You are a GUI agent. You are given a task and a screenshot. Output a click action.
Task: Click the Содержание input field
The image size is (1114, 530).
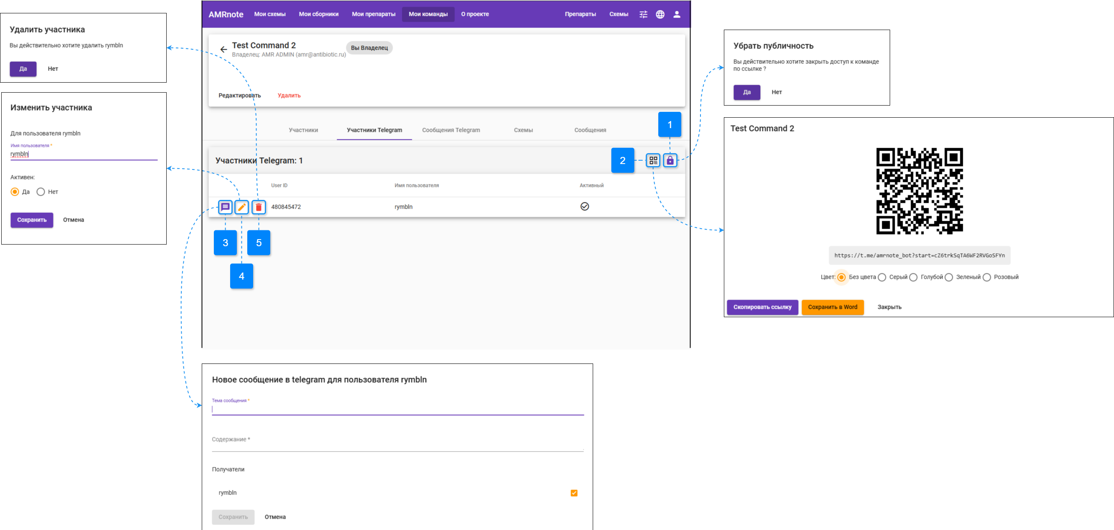pos(397,440)
